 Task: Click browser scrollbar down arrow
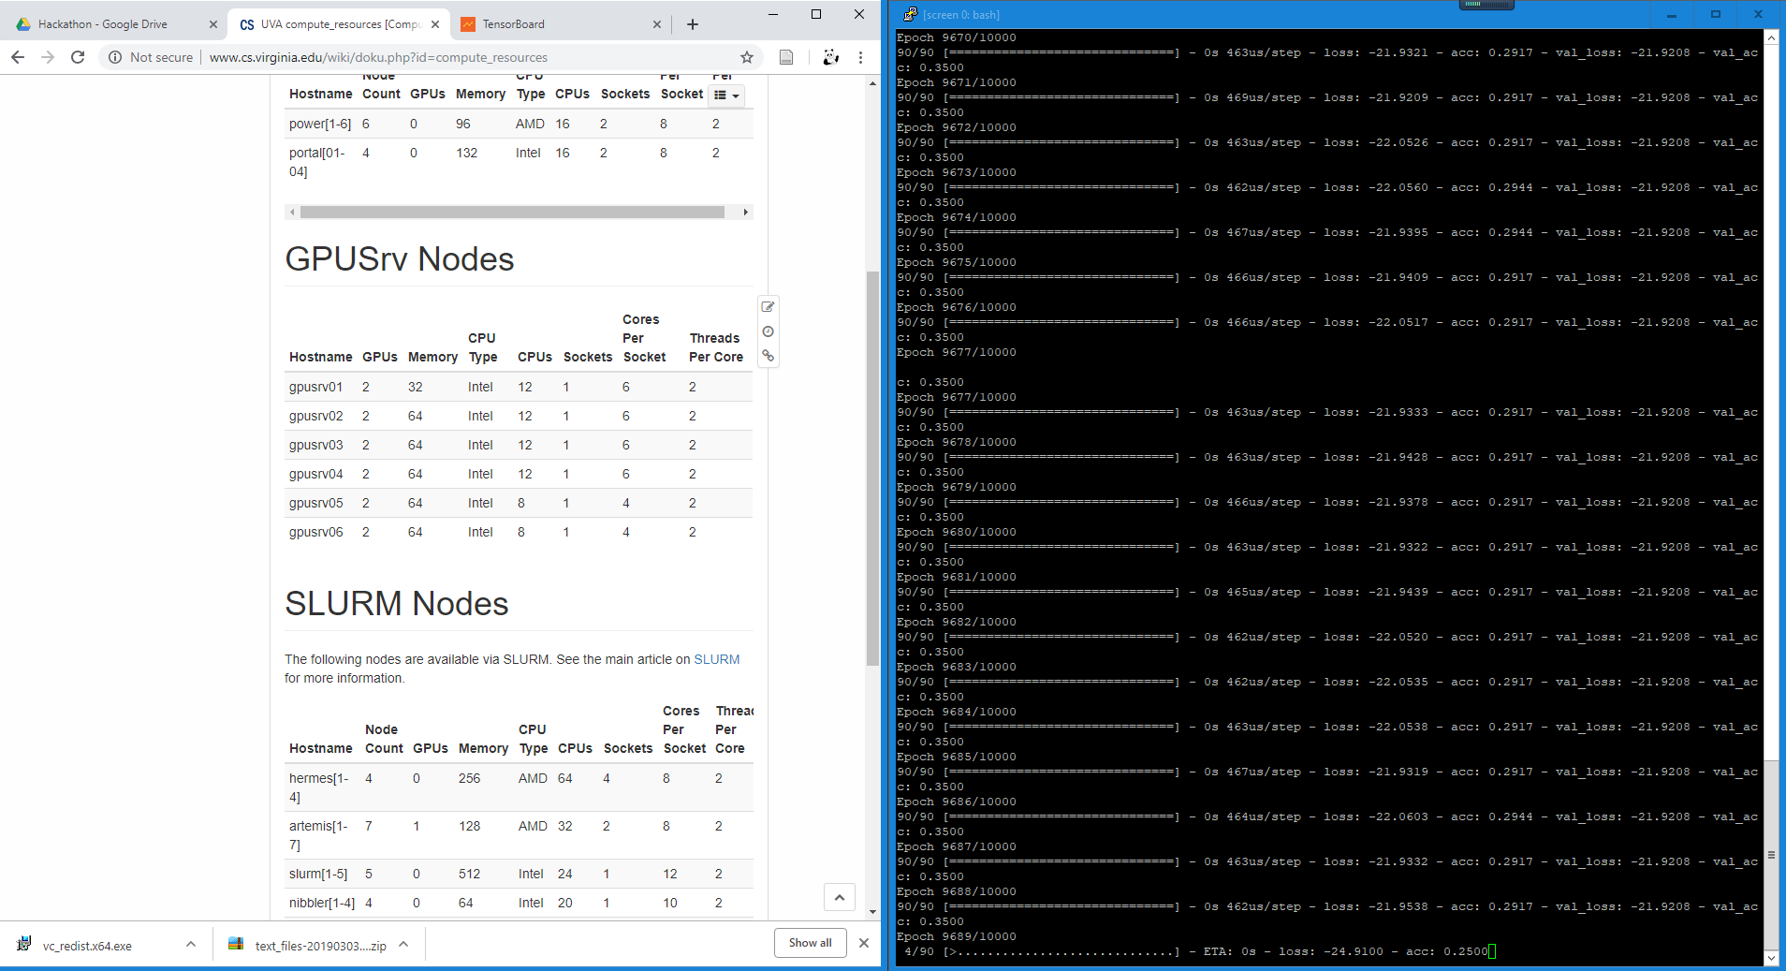click(x=872, y=912)
